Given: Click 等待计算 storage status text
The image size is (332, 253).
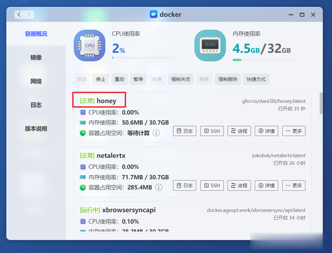Looking at the screenshot, I should pyautogui.click(x=139, y=133).
